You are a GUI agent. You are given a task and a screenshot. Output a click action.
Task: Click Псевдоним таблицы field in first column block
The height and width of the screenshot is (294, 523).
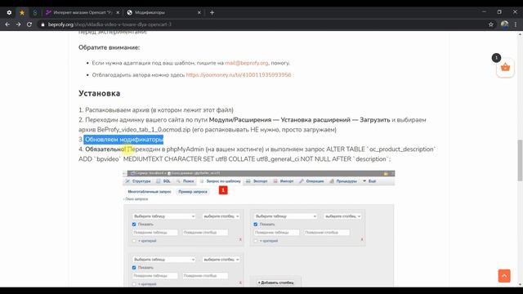155,232
